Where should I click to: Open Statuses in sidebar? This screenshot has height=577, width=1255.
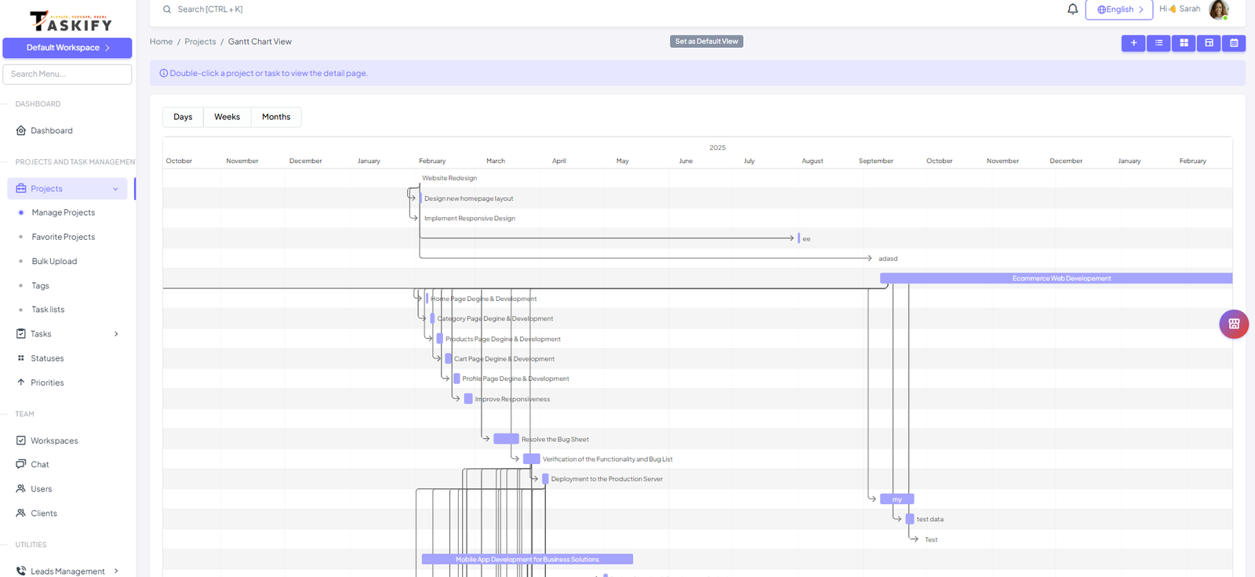(47, 358)
